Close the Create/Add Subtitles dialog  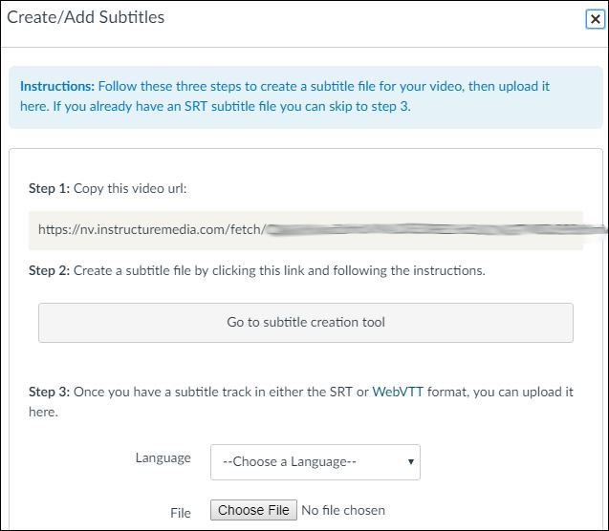click(595, 19)
